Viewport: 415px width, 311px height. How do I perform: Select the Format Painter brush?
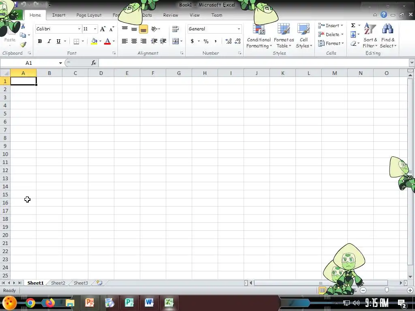click(23, 45)
